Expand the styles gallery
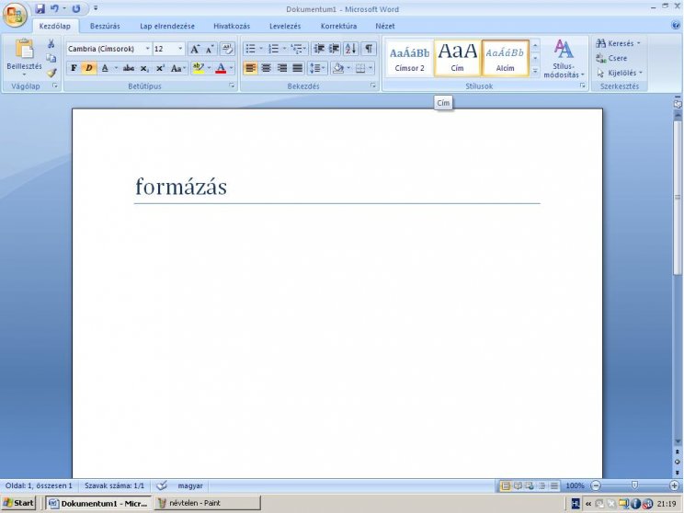The height and width of the screenshot is (513, 684). click(535, 72)
